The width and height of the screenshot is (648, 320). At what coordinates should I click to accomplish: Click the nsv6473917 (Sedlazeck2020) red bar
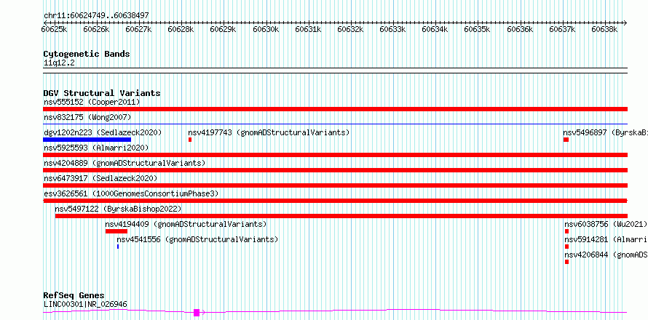335,185
